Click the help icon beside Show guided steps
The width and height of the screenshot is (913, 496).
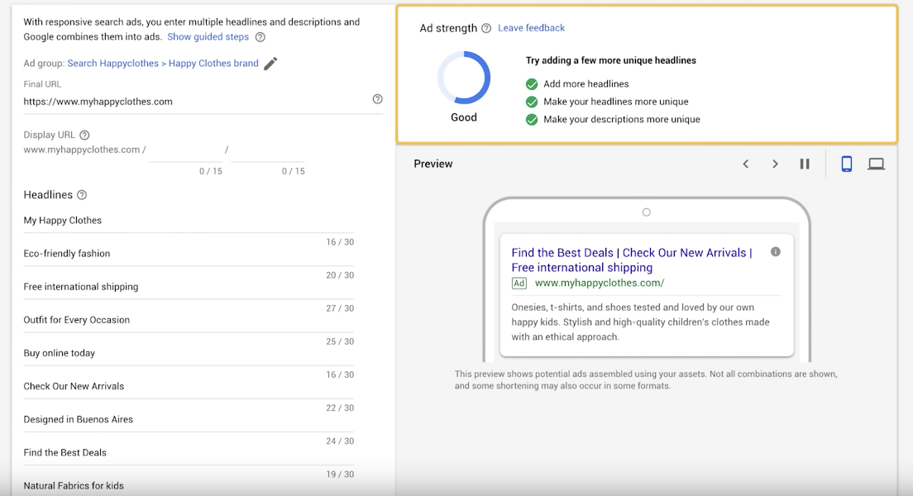click(x=261, y=37)
